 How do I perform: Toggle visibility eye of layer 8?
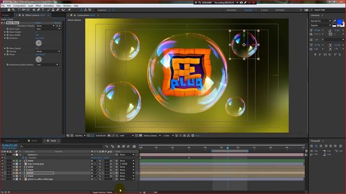coord(2,179)
